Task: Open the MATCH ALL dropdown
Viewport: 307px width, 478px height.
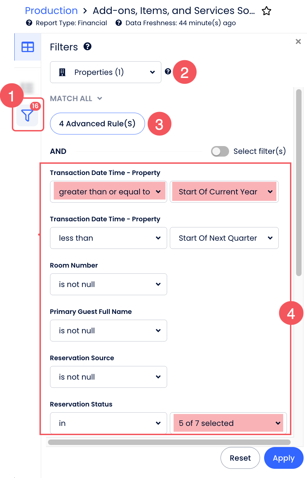Action: 76,99
